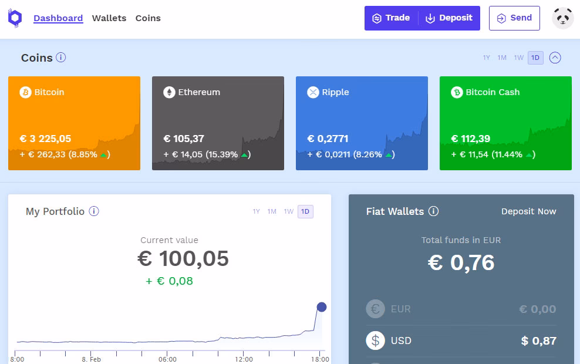Open the Wallets page from the navigation
This screenshot has width=580, height=364.
(109, 18)
